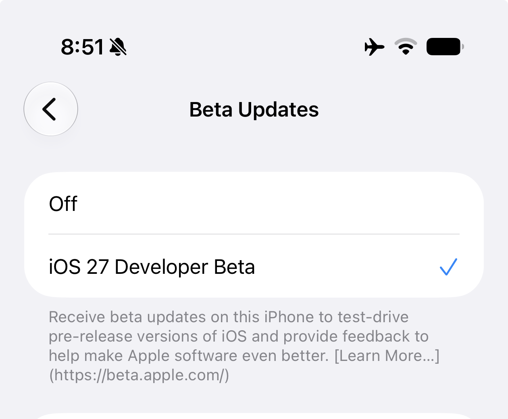Choose iOS 27 Developer Beta
Image resolution: width=508 pixels, height=419 pixels.
(254, 267)
